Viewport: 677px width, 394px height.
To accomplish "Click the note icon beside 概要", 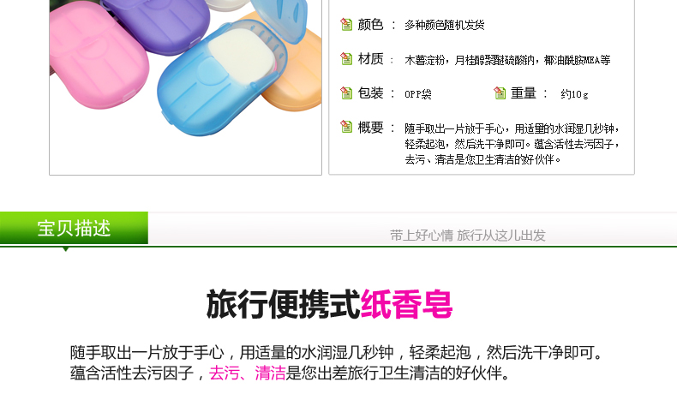I will pos(346,127).
